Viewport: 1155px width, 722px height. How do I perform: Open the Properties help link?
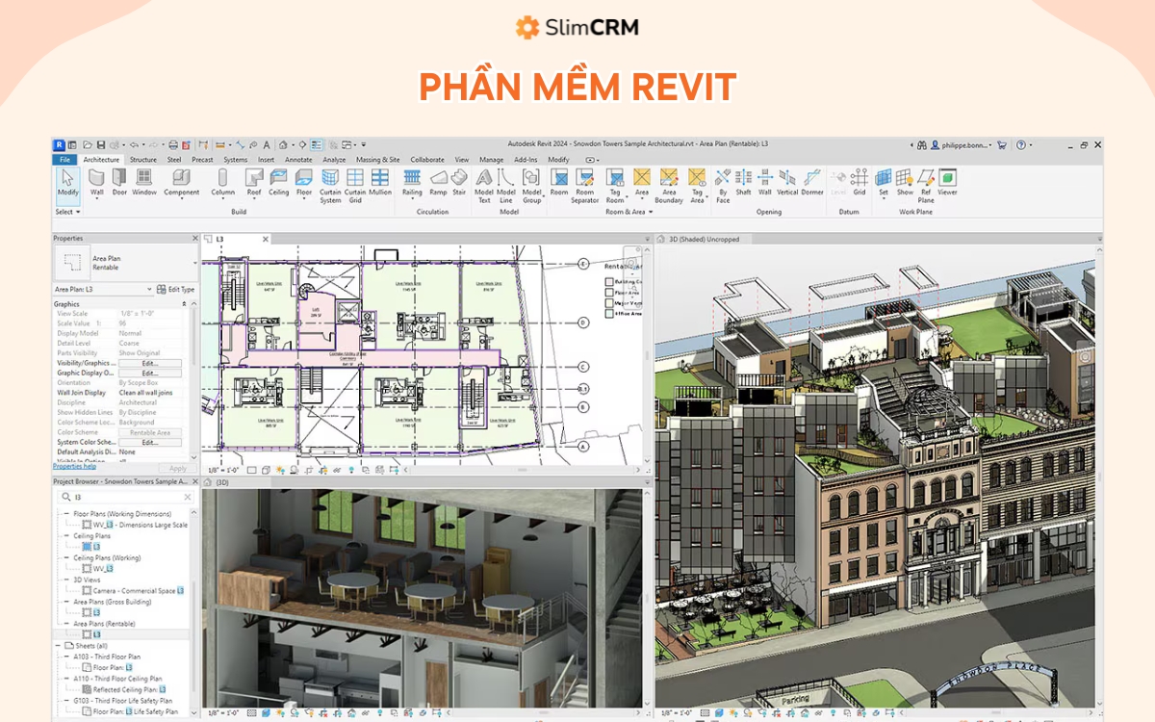[x=73, y=466]
